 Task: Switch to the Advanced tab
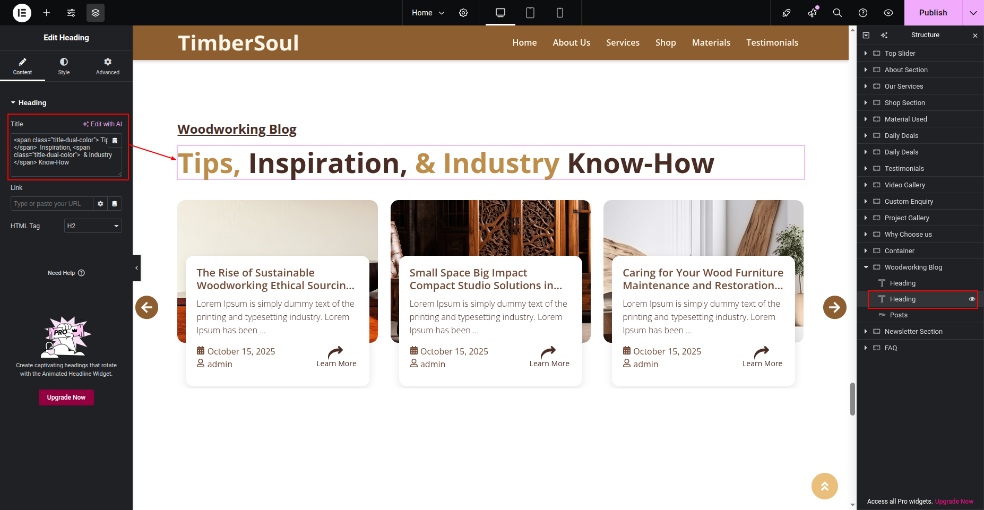(108, 66)
